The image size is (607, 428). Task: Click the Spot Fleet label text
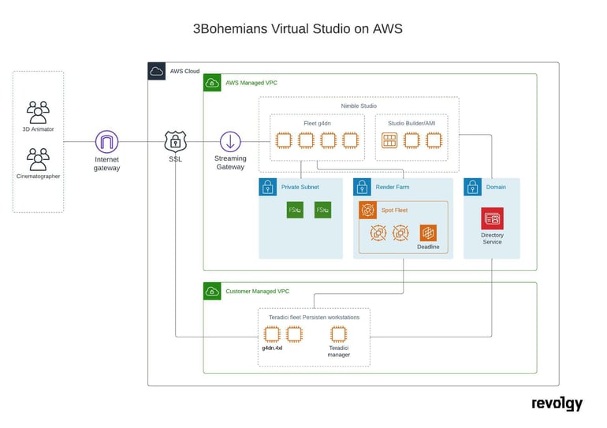(x=394, y=210)
